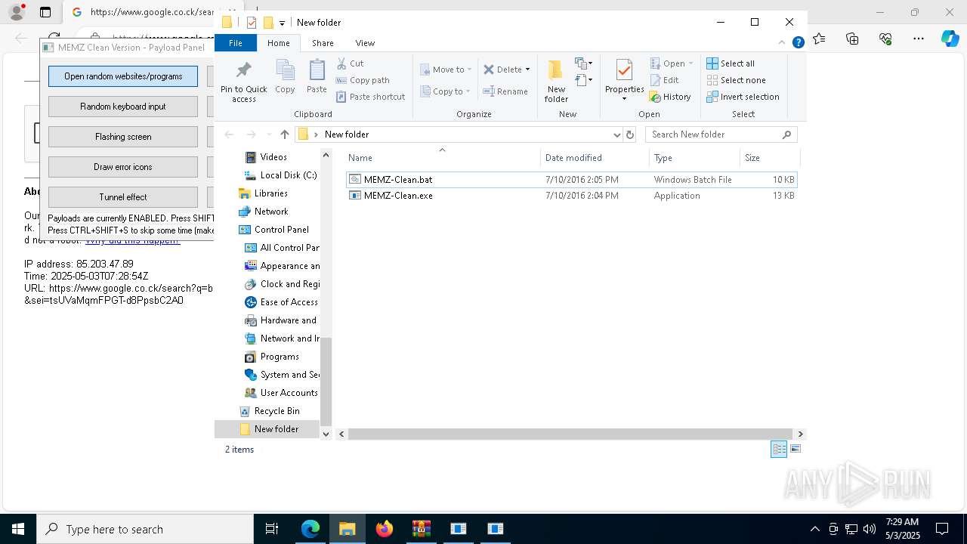Image resolution: width=967 pixels, height=544 pixels.
Task: Toggle Random keyboard input payload
Action: (x=123, y=107)
